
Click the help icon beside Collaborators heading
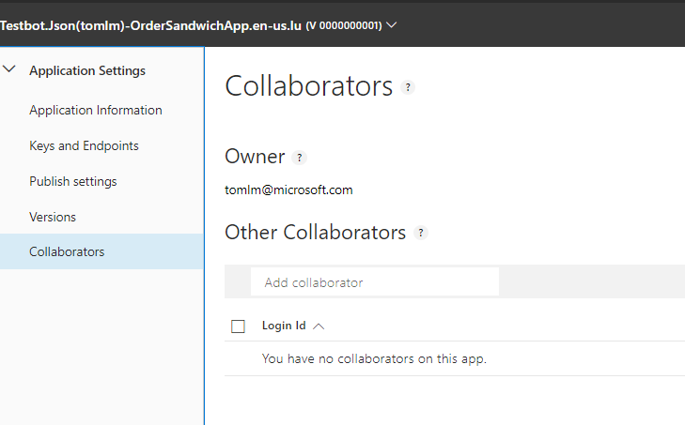click(x=408, y=87)
